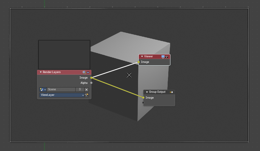Click the render layers icon in the Render Layers header
The width and height of the screenshot is (260, 151).
(x=84, y=72)
